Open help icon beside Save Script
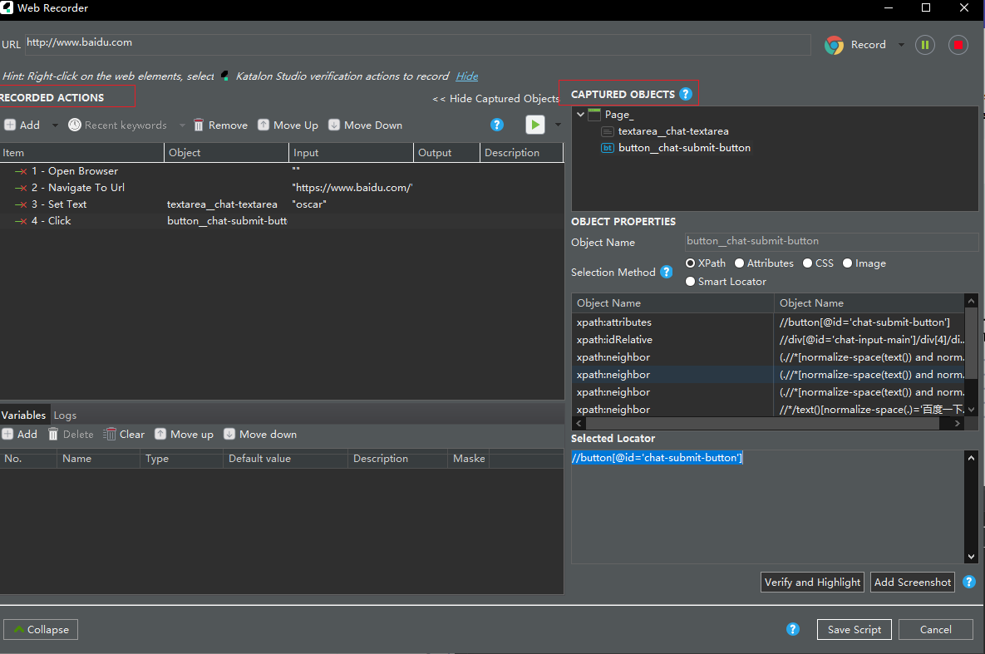 [x=793, y=630]
